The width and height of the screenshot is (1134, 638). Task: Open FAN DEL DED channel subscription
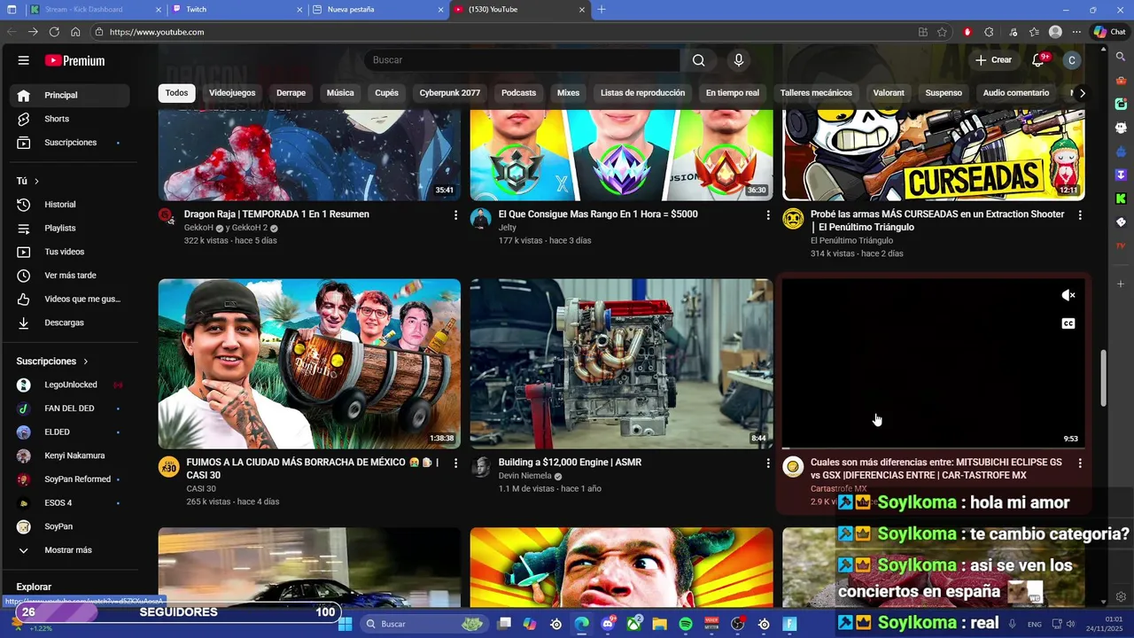click(x=70, y=408)
